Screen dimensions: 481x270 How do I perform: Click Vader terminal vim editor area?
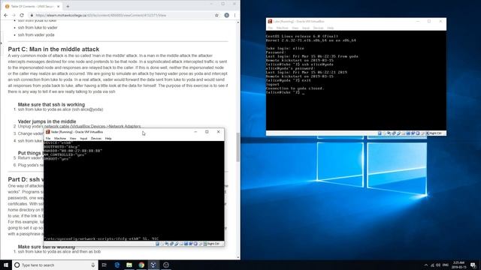pos(134,190)
